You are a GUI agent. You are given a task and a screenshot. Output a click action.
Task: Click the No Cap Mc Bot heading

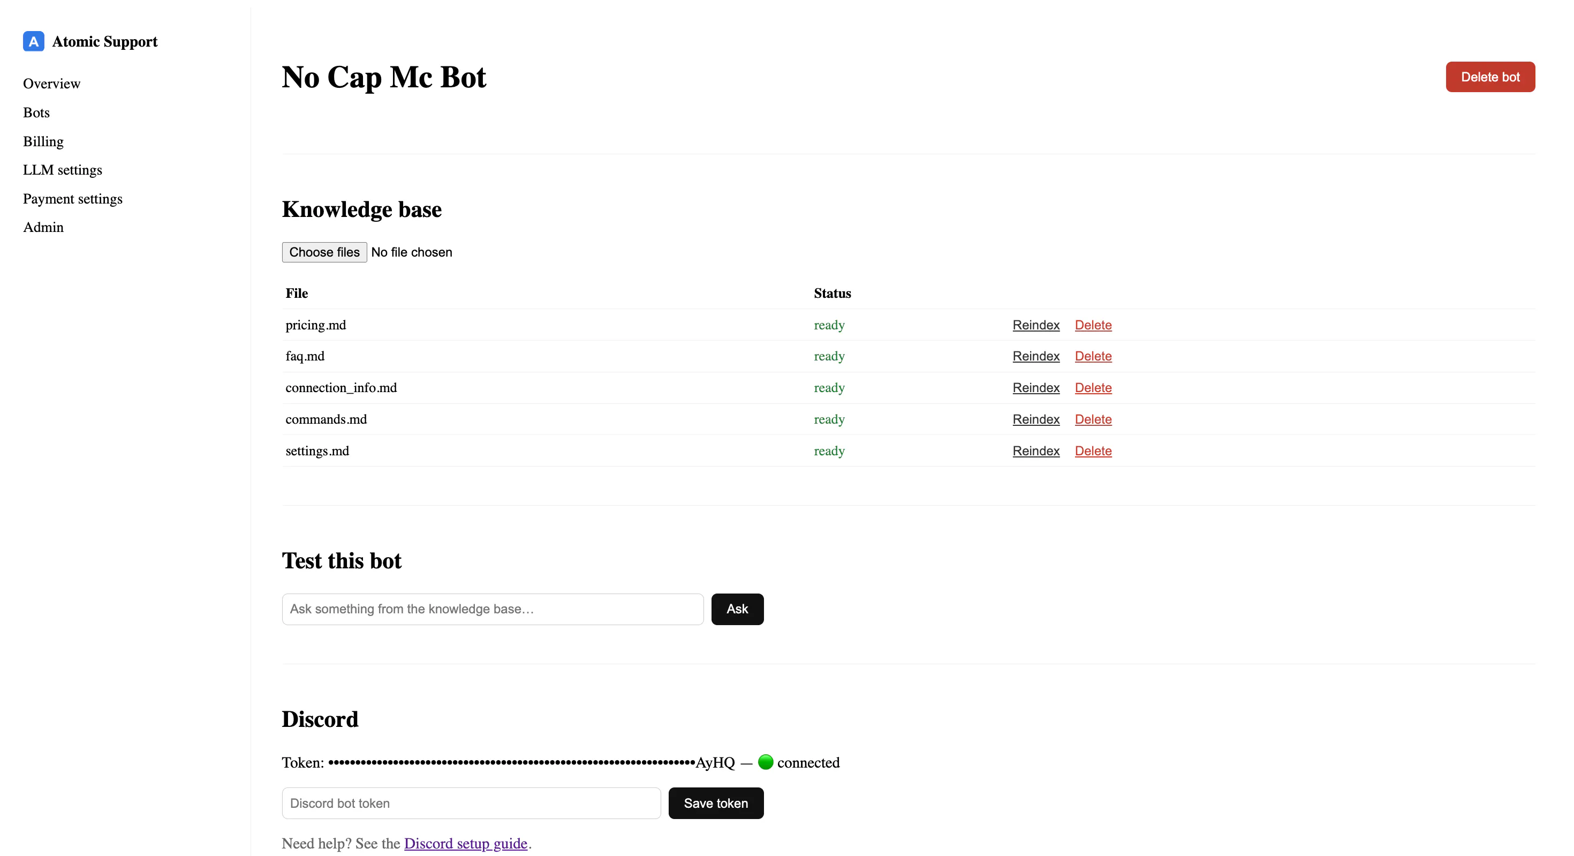[384, 78]
